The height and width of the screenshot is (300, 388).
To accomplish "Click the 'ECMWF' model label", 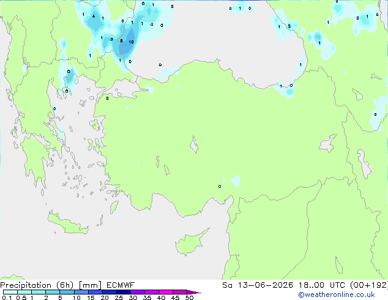I will pos(121,285).
